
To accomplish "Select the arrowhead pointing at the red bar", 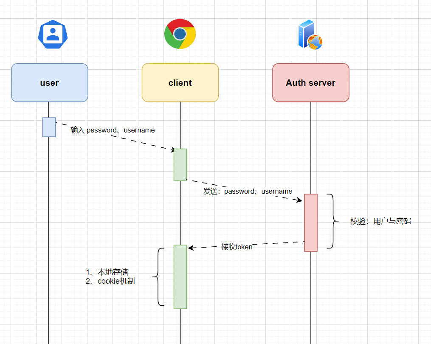I will pyautogui.click(x=300, y=200).
